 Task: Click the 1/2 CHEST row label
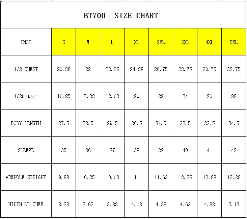[x=26, y=69]
